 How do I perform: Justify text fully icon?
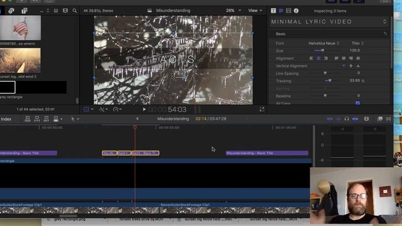[358, 58]
